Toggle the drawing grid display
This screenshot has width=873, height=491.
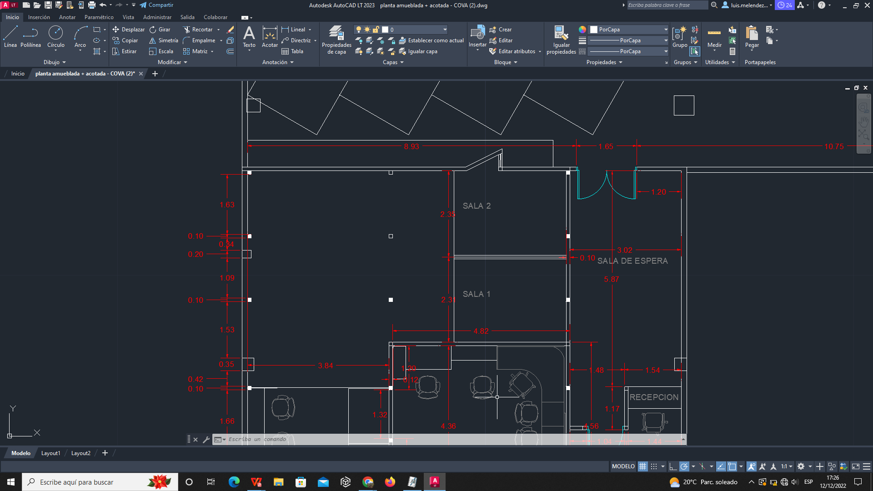(642, 466)
